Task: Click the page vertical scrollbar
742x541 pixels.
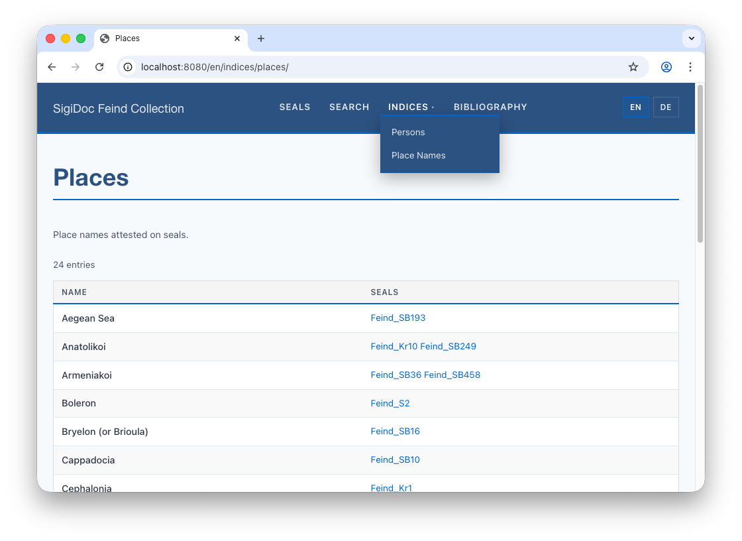Action: pyautogui.click(x=700, y=166)
